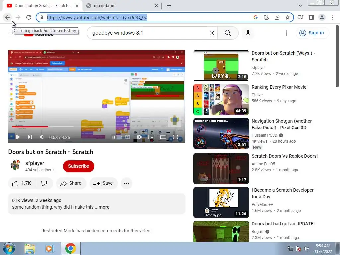Toggle autoplay switch in video player
Screen dimensions: 340x255
[116, 137]
